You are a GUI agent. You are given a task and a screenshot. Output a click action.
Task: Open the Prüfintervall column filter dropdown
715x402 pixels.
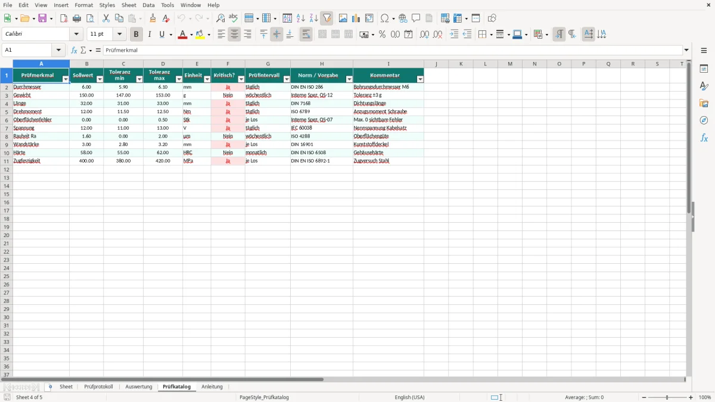(287, 79)
